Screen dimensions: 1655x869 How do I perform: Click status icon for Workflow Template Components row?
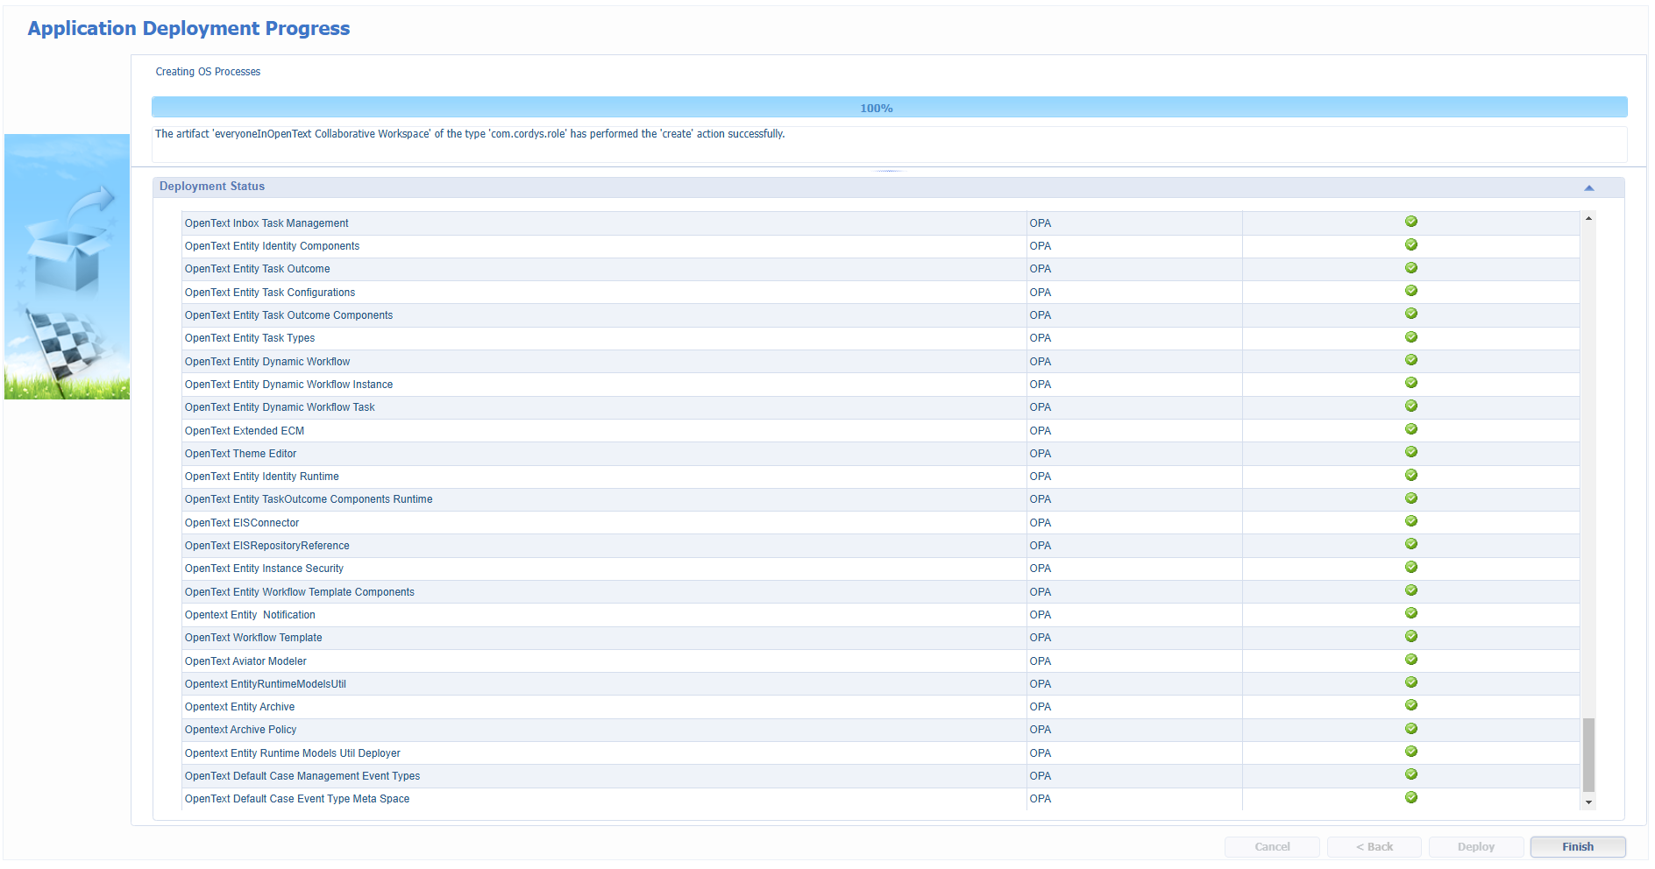coord(1411,590)
